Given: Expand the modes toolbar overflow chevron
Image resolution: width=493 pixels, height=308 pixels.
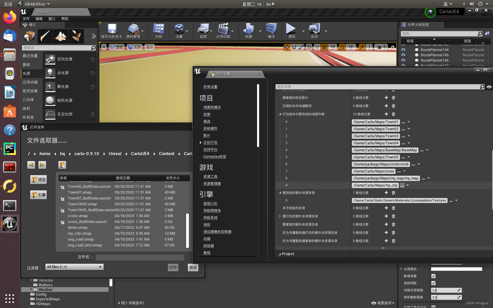Looking at the screenshot, I should click(93, 36).
